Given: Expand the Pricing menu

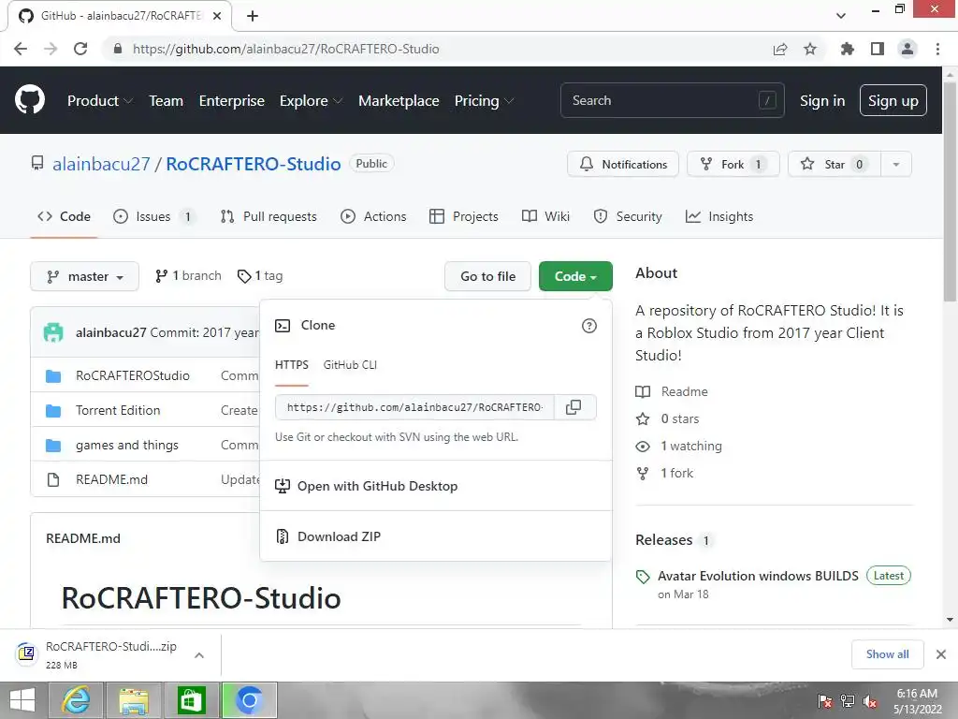Looking at the screenshot, I should 484,101.
